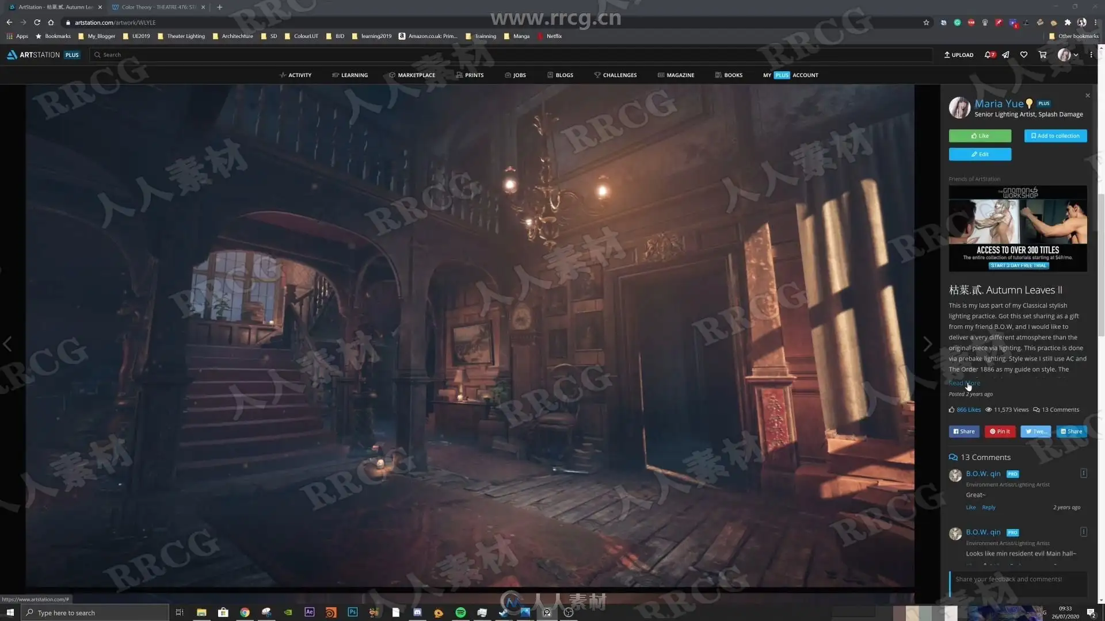Bookmark this page with the star icon
This screenshot has height=621, width=1105.
[x=926, y=22]
